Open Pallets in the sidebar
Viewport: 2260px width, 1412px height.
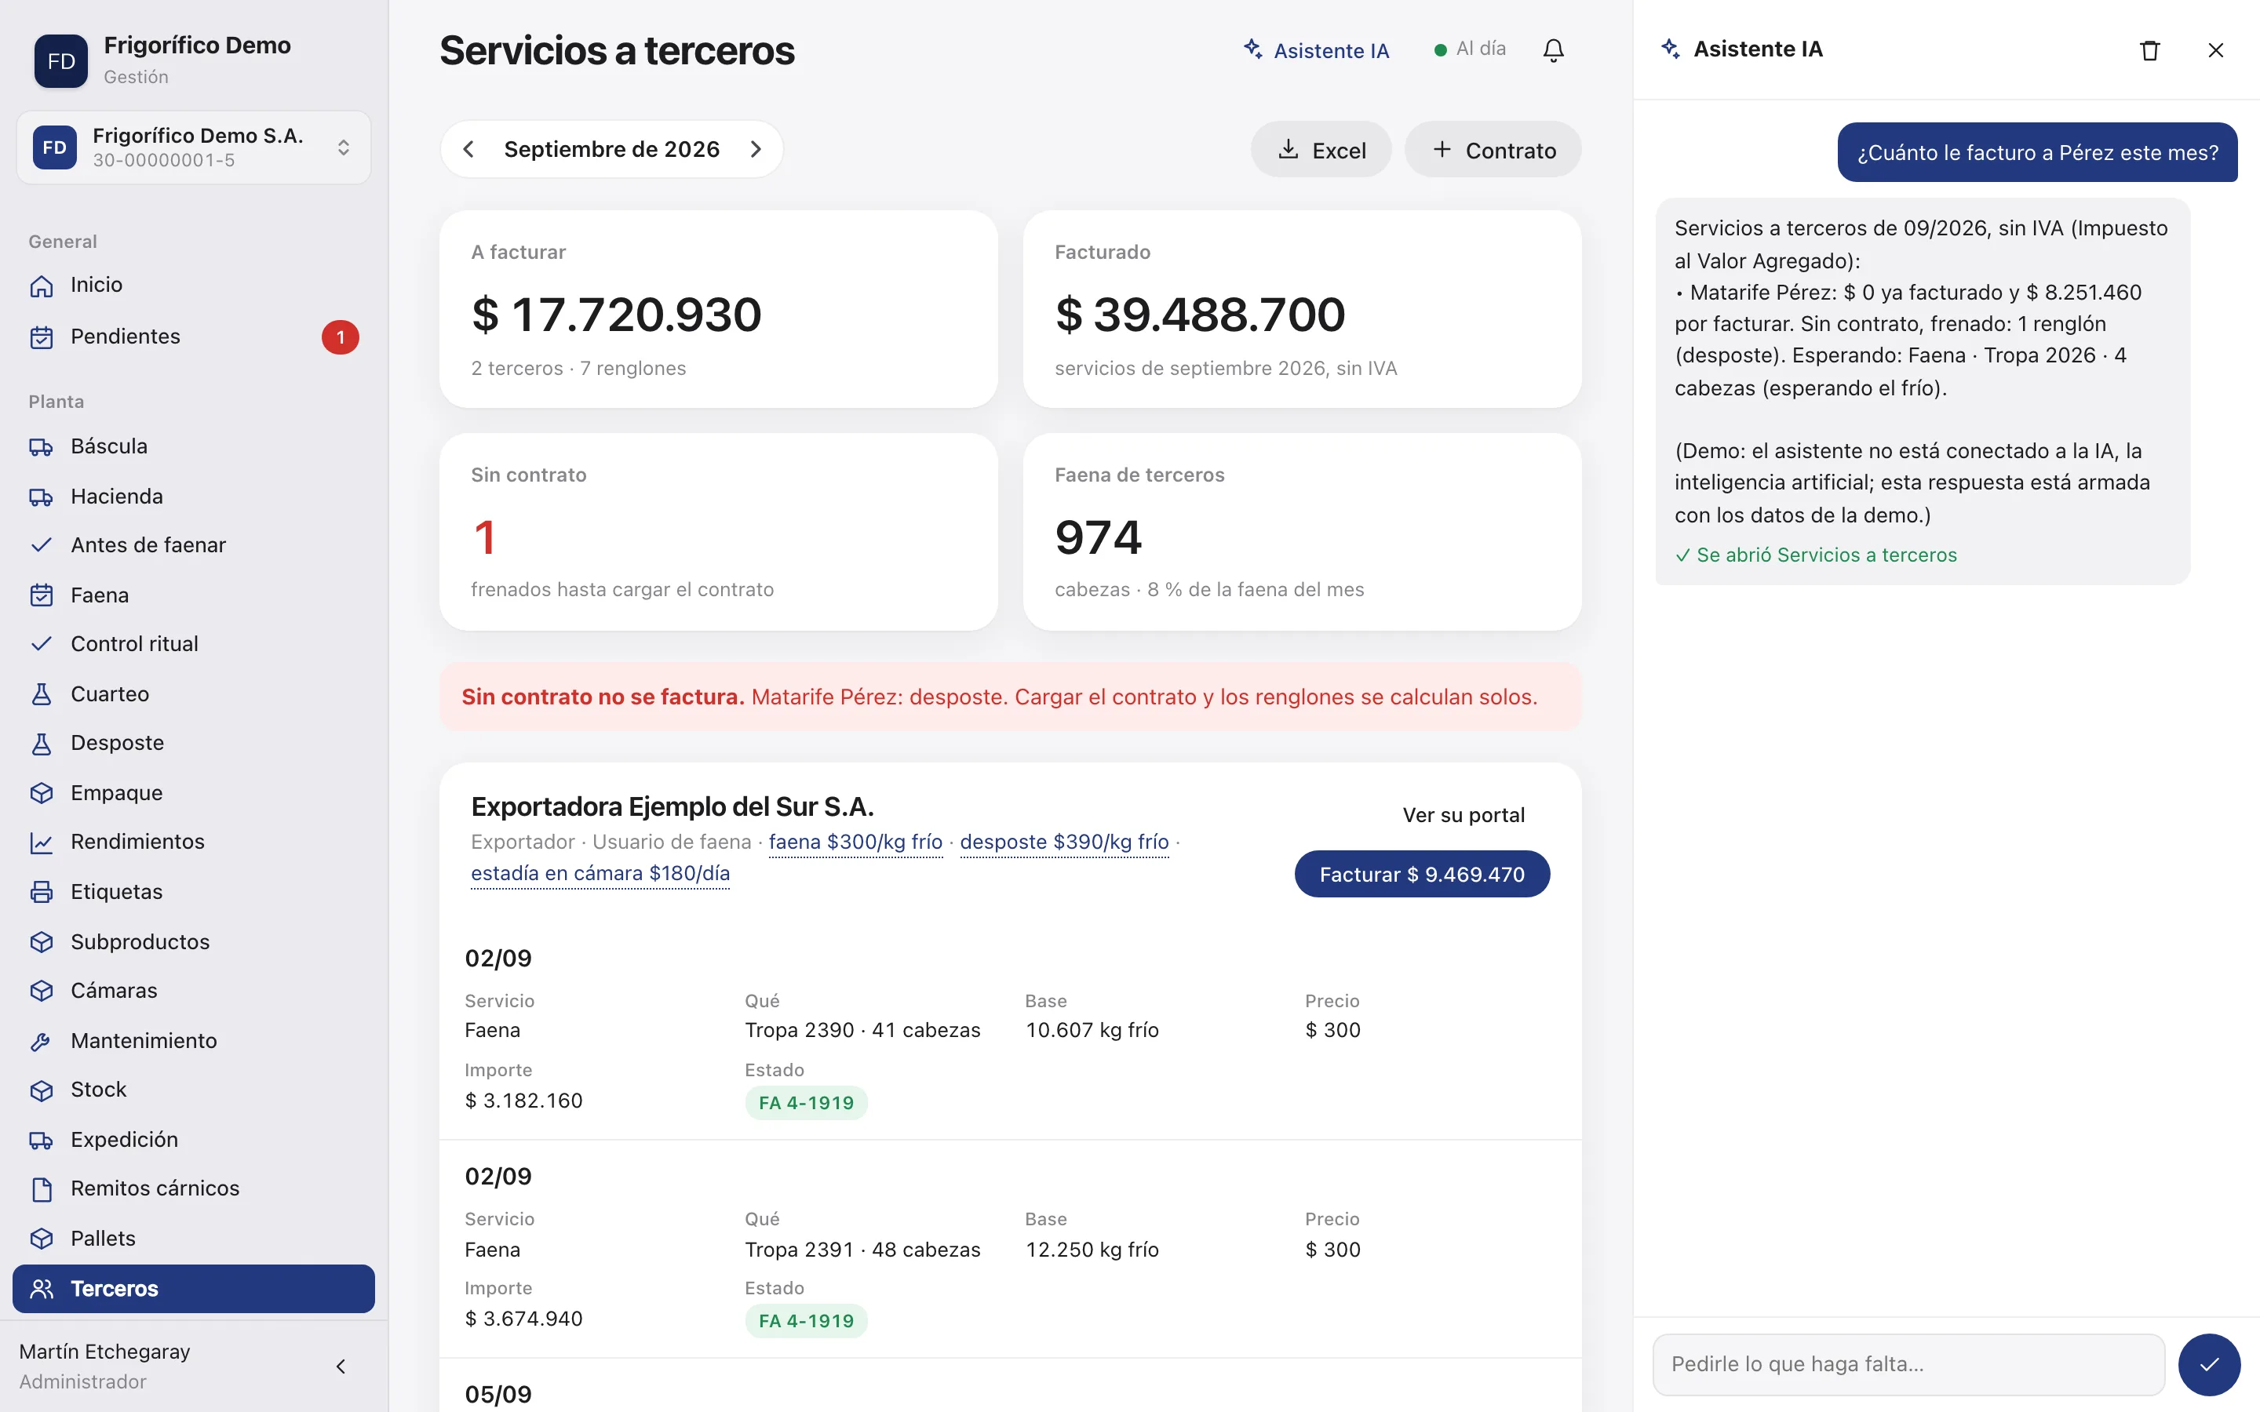193,1239
